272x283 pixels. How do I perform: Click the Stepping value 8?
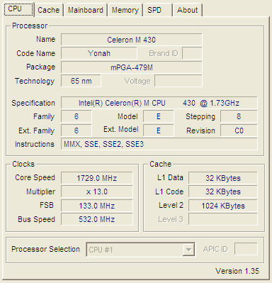[x=239, y=116]
